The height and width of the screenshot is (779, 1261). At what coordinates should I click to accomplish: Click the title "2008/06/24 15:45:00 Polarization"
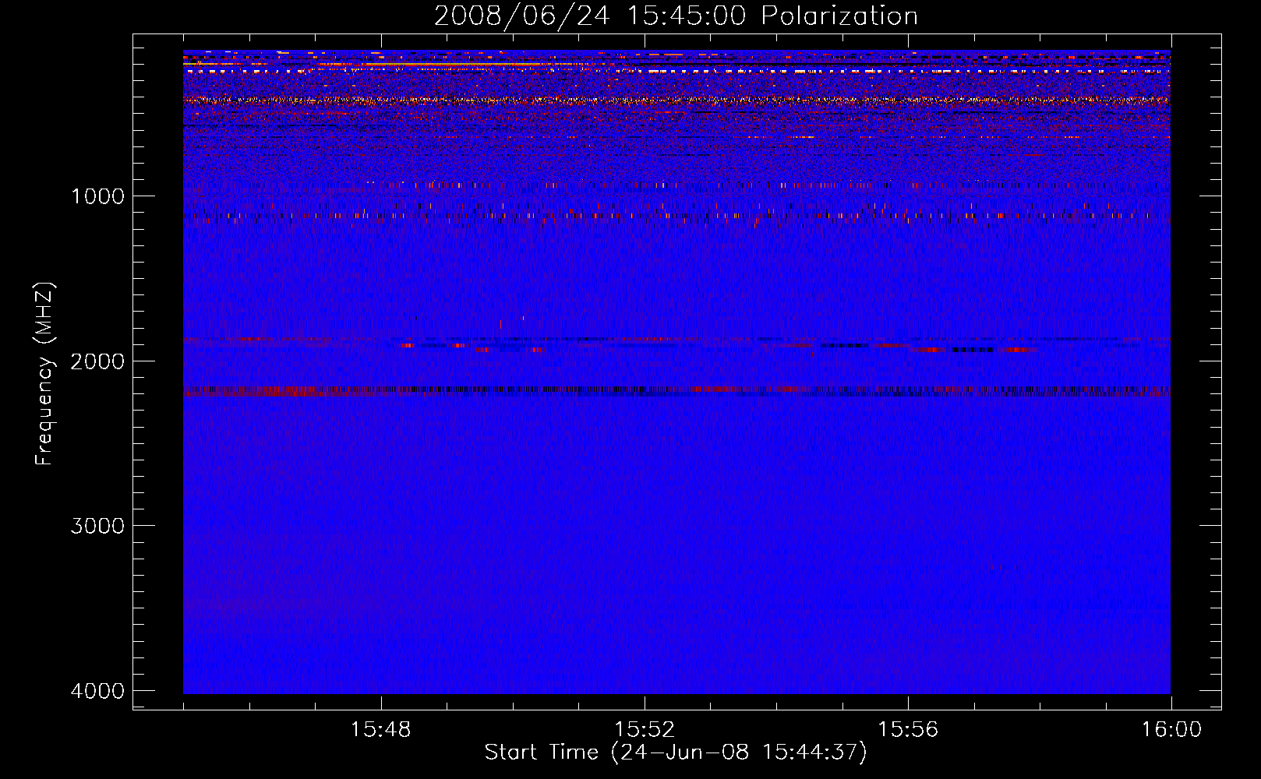coord(676,16)
